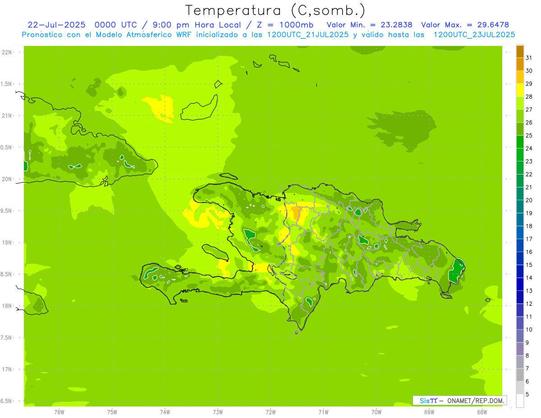This screenshot has width=541, height=418.
Task: Click the '73W' longitude label
Action: [218, 412]
